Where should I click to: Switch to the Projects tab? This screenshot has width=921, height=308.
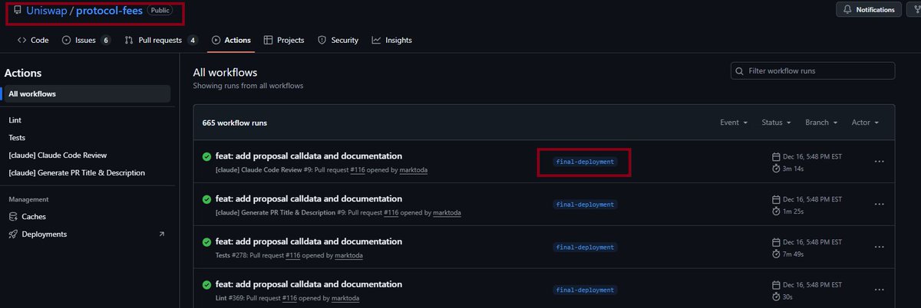pyautogui.click(x=284, y=40)
